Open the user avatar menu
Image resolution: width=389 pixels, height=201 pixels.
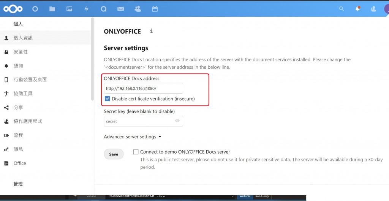tap(386, 9)
